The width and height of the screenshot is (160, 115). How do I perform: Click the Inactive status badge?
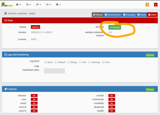pos(35,27)
